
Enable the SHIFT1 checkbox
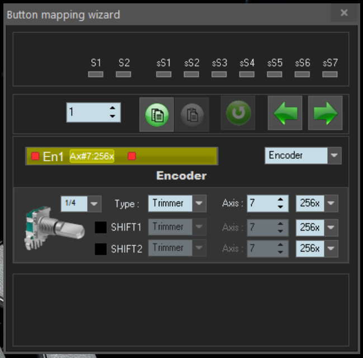[101, 227]
